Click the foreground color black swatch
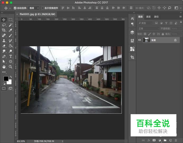The image size is (183, 143). pyautogui.click(x=6, y=79)
